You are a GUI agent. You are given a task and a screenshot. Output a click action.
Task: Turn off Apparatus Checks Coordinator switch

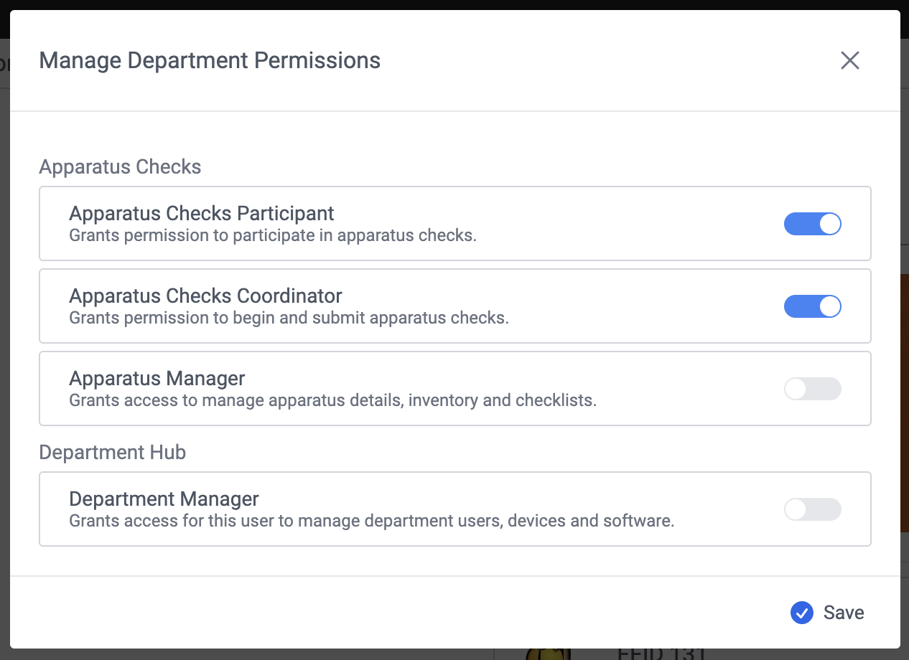click(813, 306)
